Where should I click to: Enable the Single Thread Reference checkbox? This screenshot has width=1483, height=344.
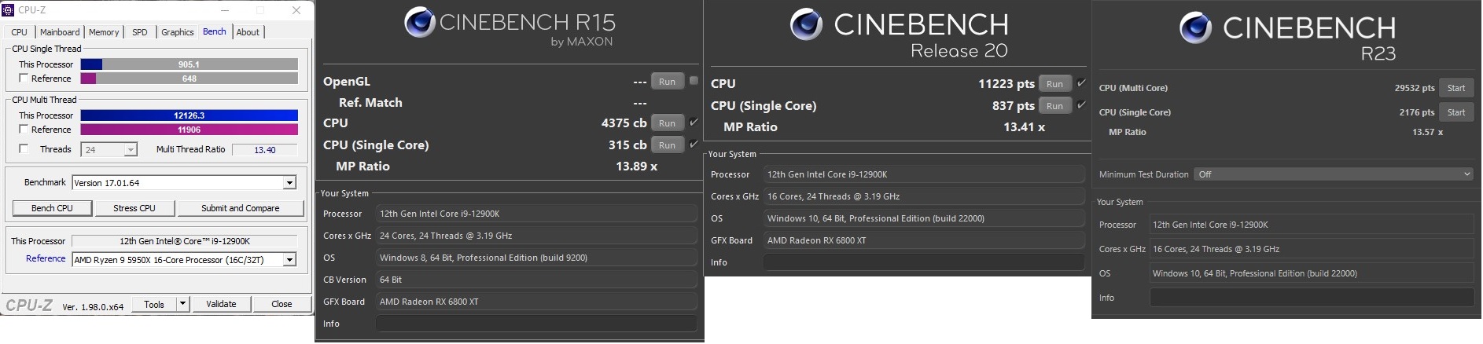(24, 79)
